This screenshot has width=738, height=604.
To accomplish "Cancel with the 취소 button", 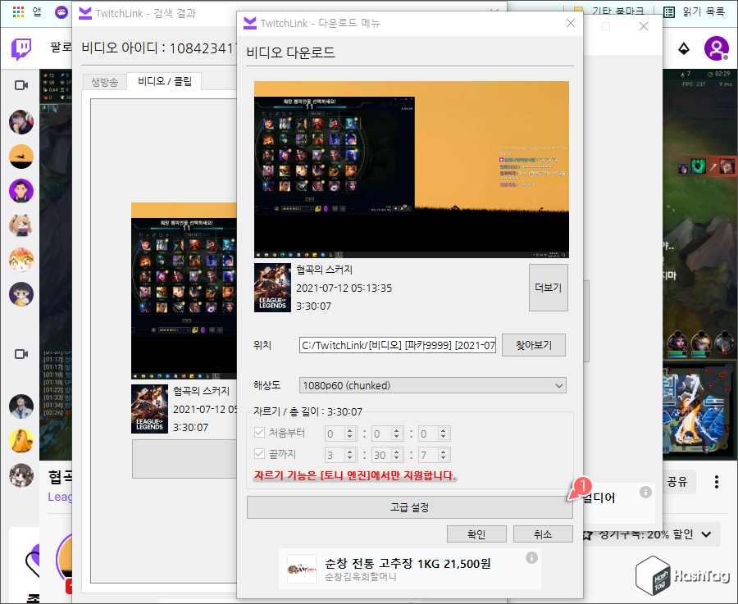I will coord(543,534).
